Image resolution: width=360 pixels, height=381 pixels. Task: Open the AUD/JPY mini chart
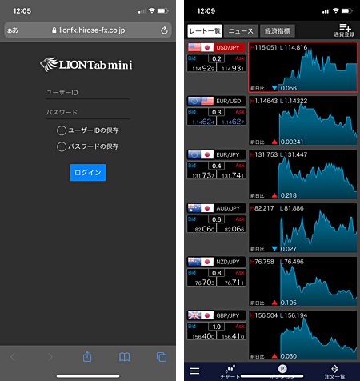303,228
